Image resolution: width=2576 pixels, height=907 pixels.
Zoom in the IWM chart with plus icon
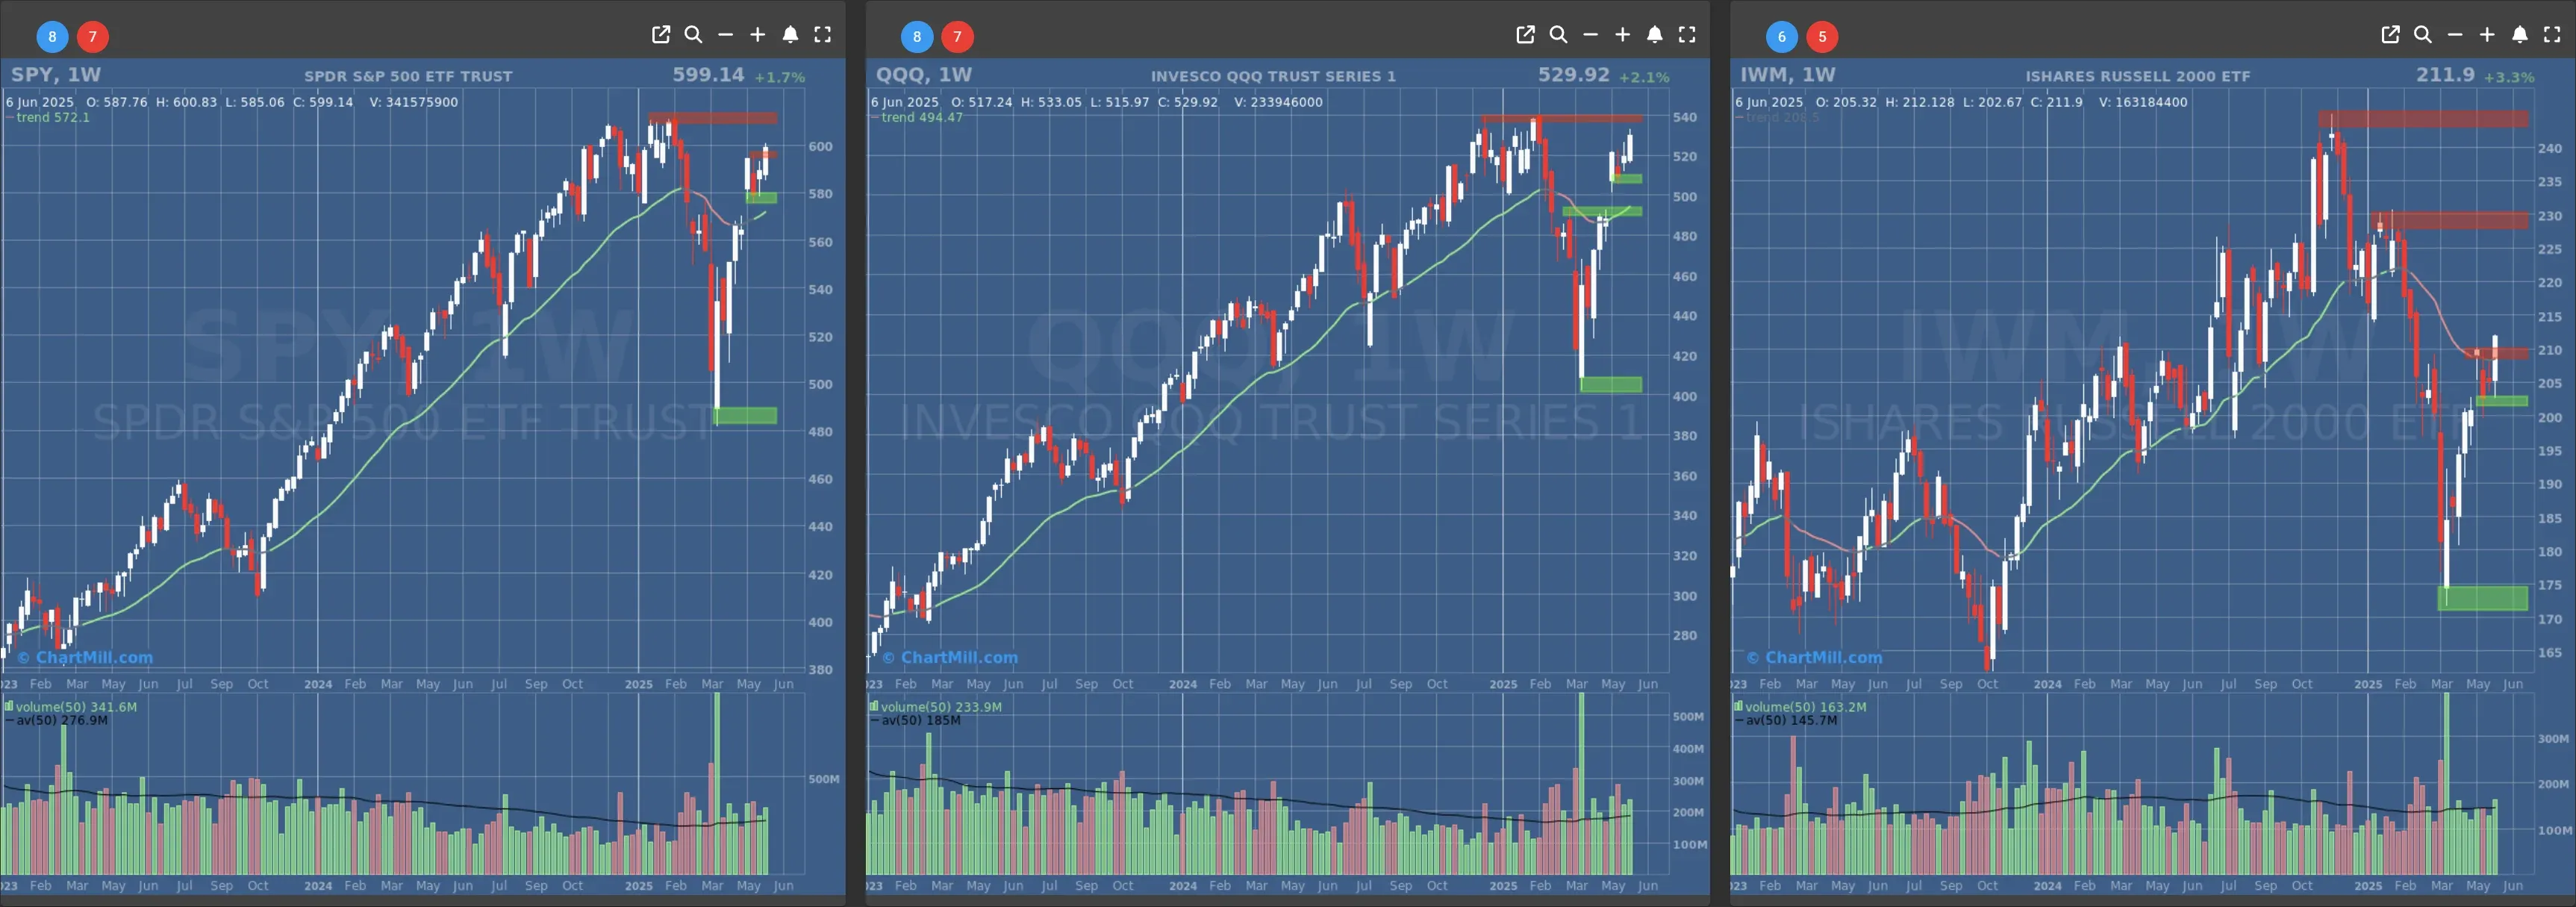click(2487, 35)
